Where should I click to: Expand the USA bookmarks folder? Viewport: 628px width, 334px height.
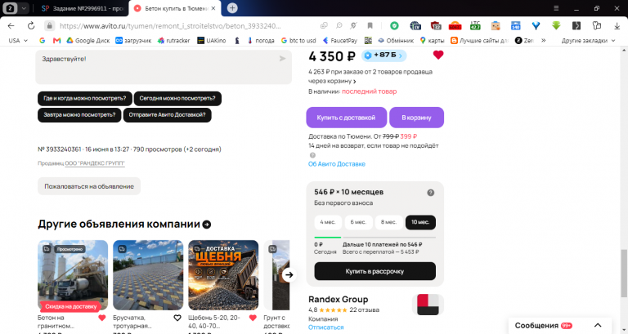(18, 40)
